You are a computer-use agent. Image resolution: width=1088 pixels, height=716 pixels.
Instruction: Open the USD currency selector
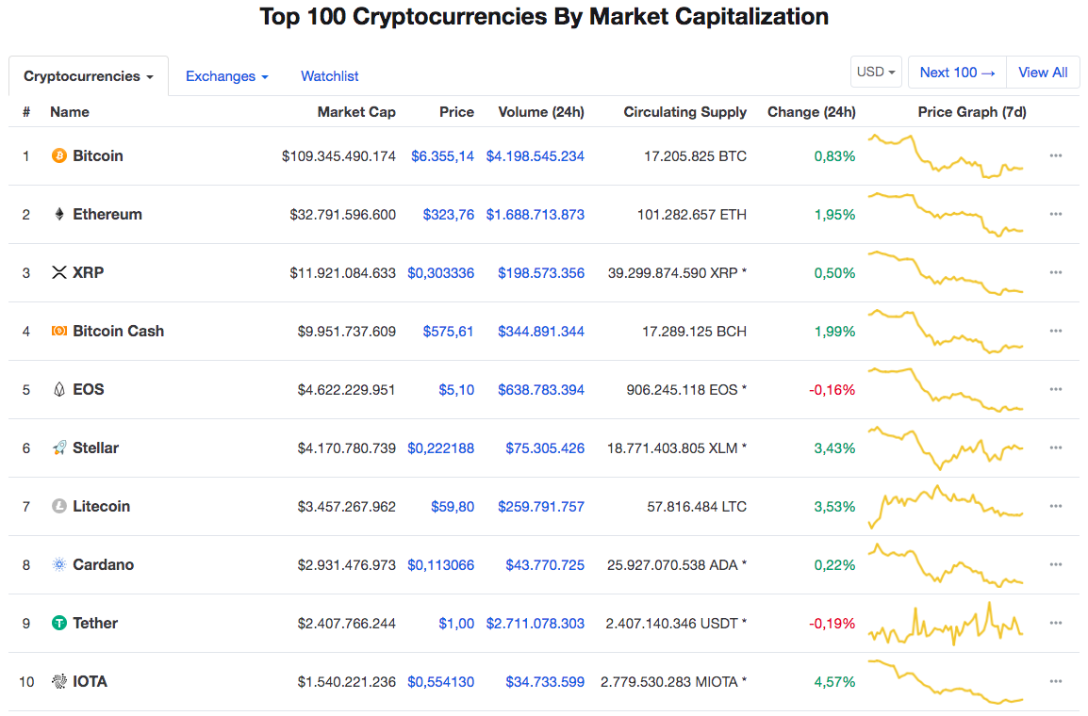(876, 73)
